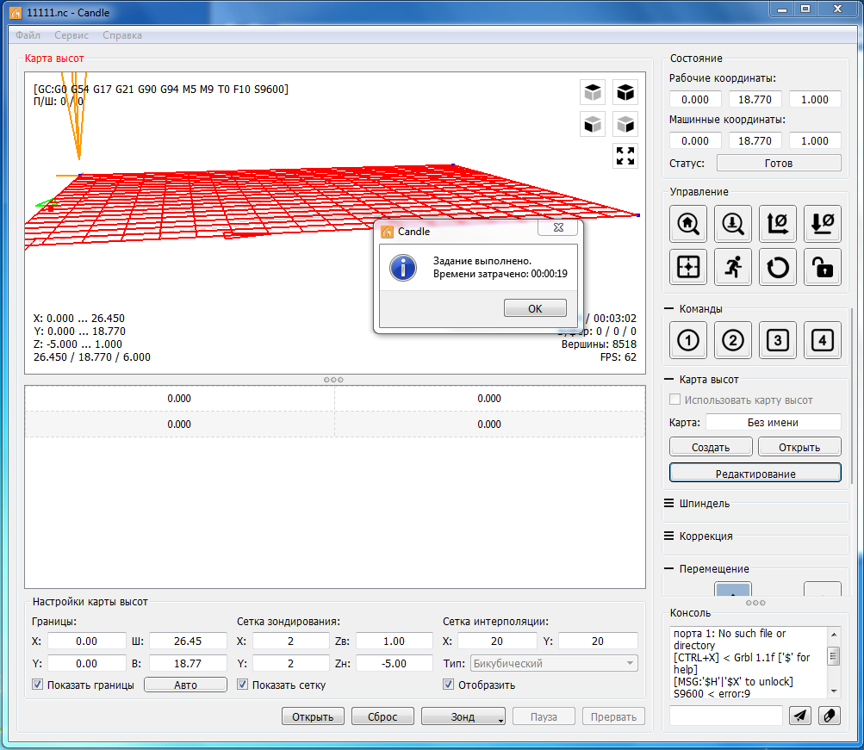Open the Тип interpolation dropdown
This screenshot has height=750, width=864.
point(554,663)
